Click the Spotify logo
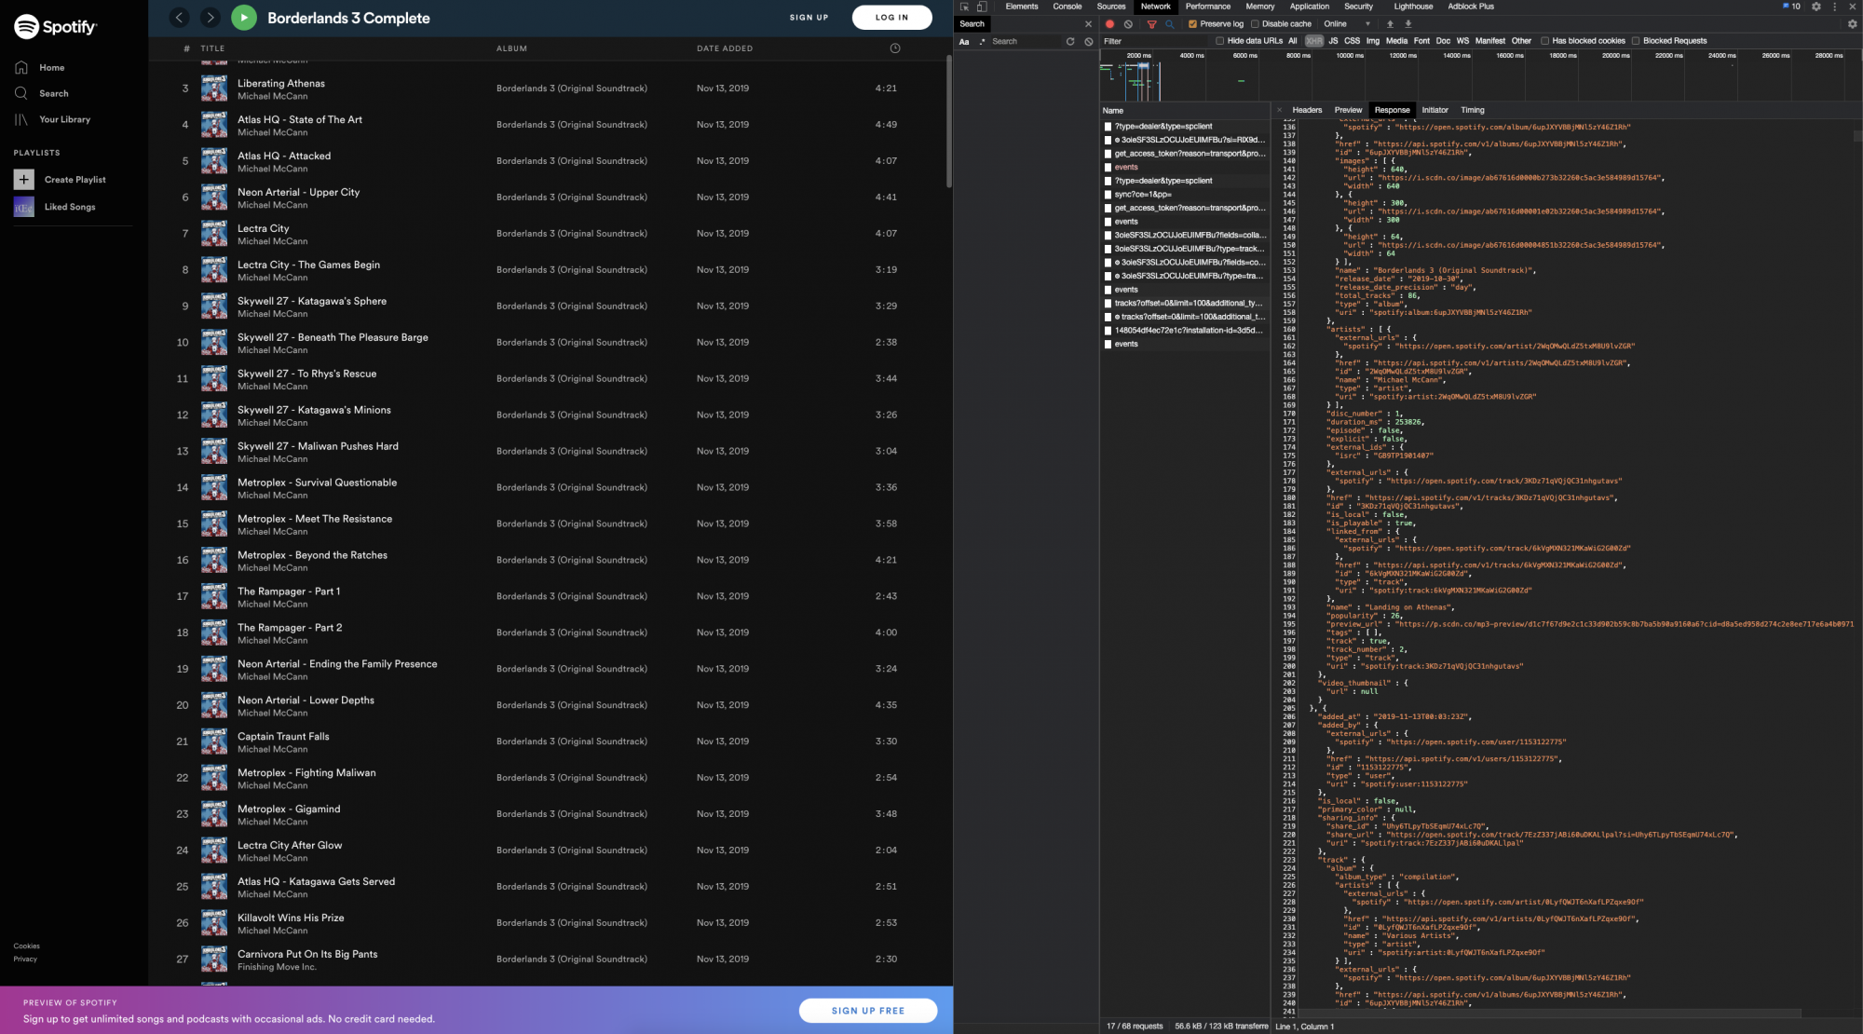Screen dimensions: 1863x1034 click(x=55, y=26)
